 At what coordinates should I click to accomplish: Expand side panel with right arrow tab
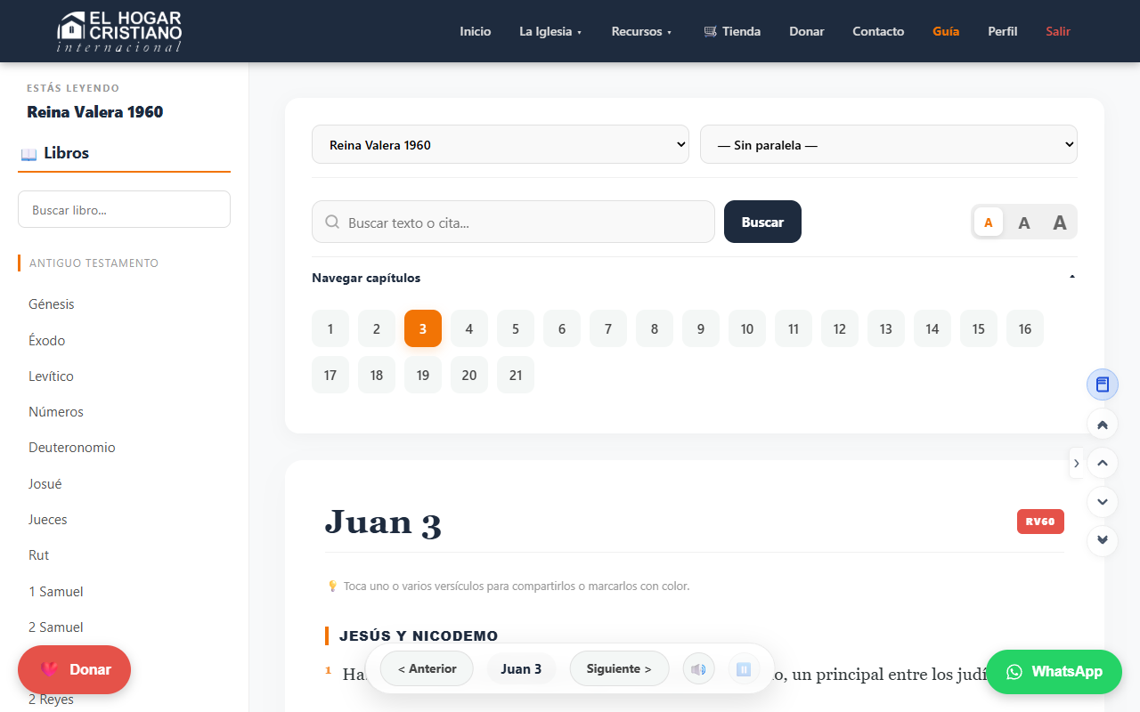pyautogui.click(x=1077, y=464)
